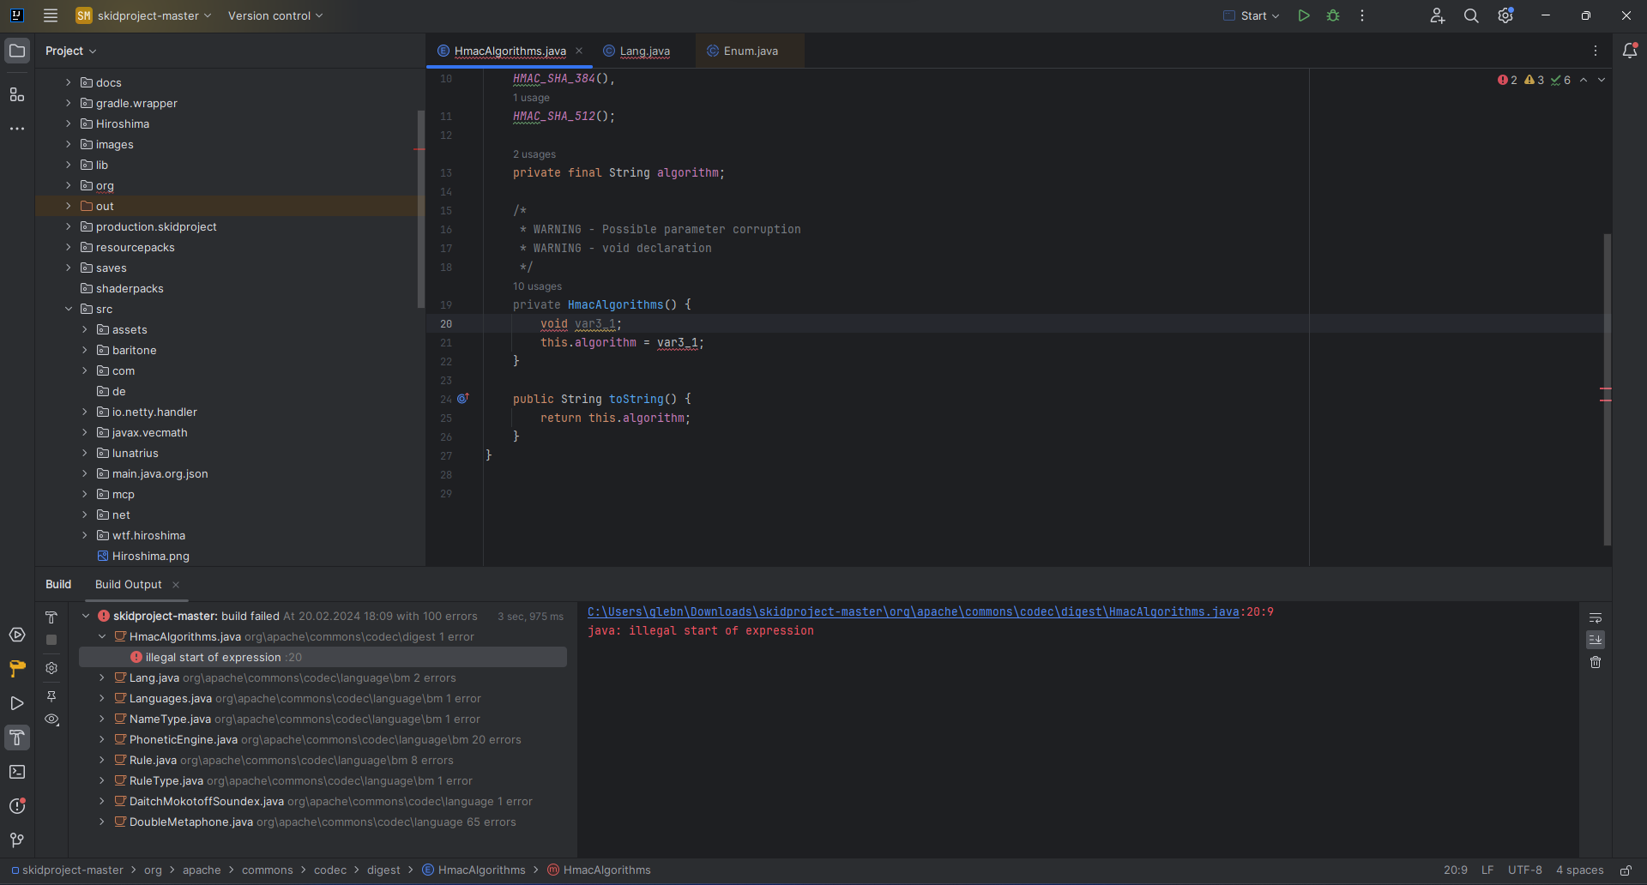
Task: Click the toString override gutter icon
Action: coord(463,399)
